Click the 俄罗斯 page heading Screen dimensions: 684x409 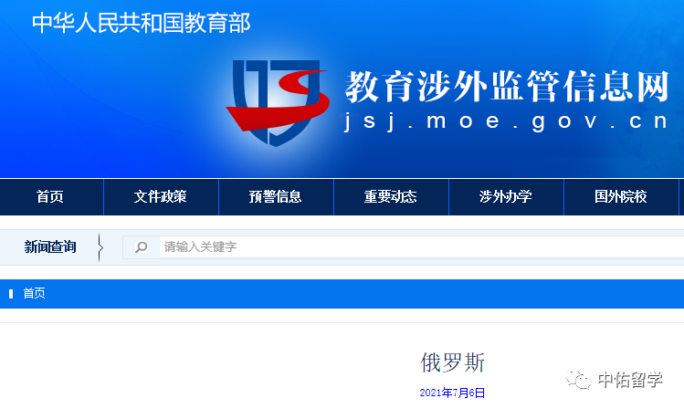[452, 362]
